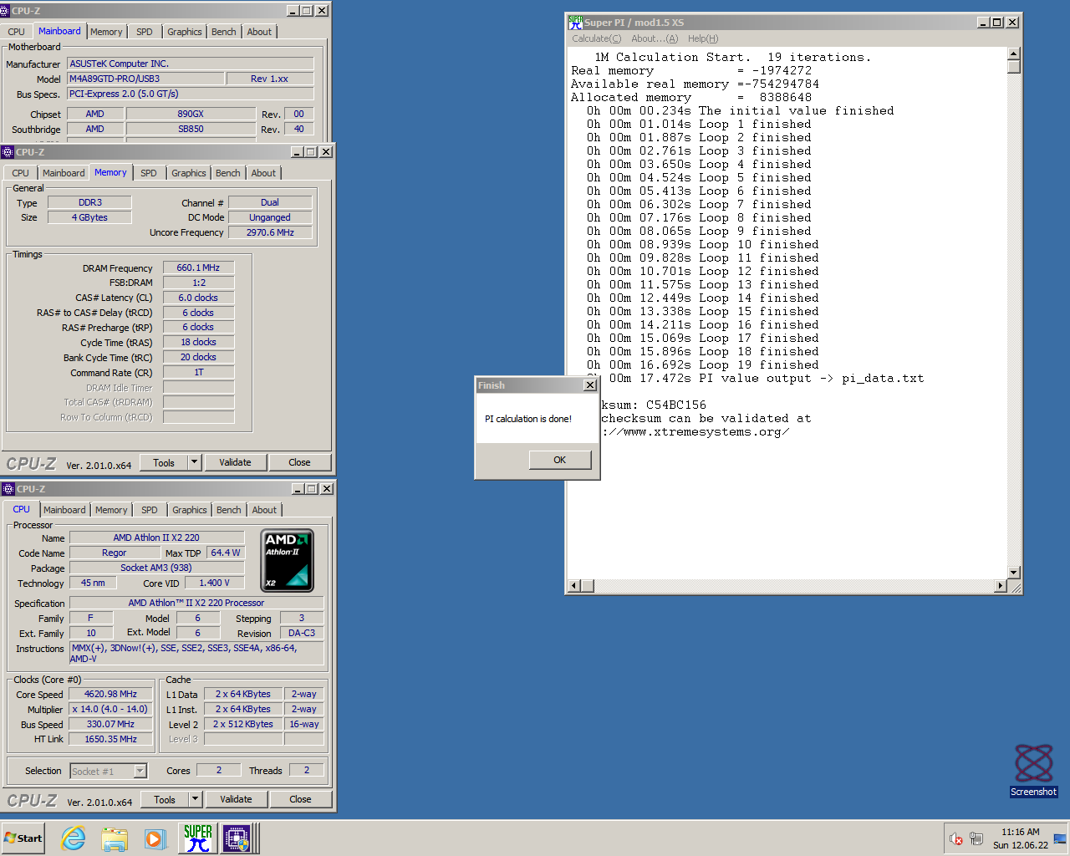
Task: Open Memory tab in the bottom CPU-Z window
Action: [111, 510]
